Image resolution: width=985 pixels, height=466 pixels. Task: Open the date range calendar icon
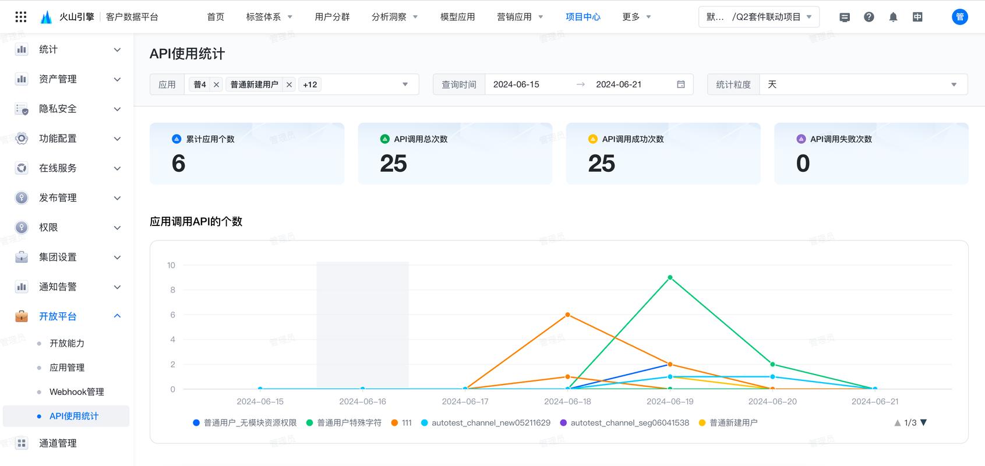(681, 84)
